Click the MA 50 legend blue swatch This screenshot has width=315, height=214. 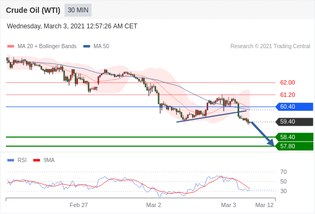point(86,47)
